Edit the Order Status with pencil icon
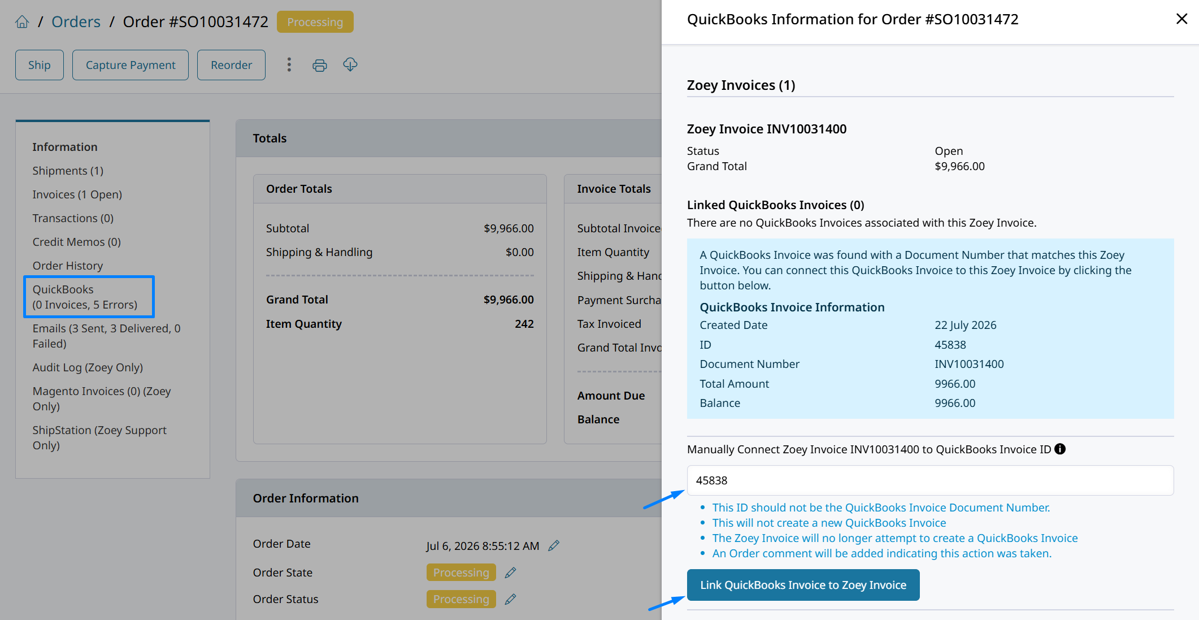Image resolution: width=1199 pixels, height=620 pixels. pyautogui.click(x=510, y=599)
